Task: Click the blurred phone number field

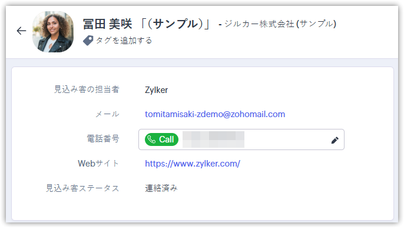Action: click(x=213, y=139)
